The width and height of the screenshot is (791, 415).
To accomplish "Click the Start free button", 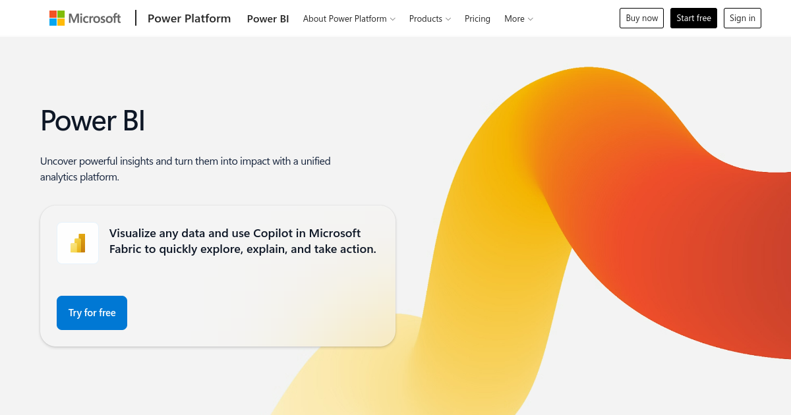I will (693, 18).
